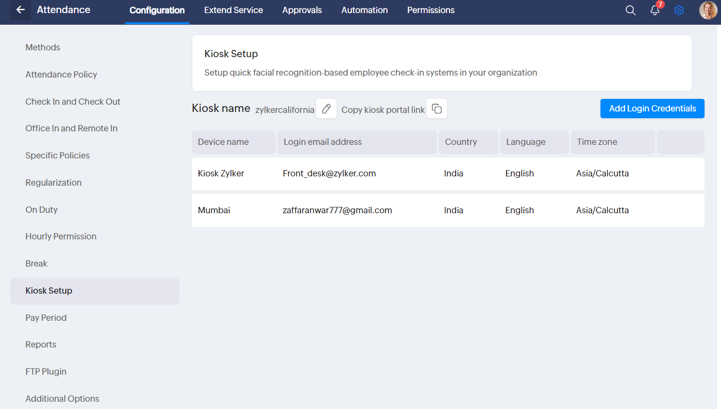Go to Reports in sidebar
Image resolution: width=721 pixels, height=409 pixels.
click(41, 345)
